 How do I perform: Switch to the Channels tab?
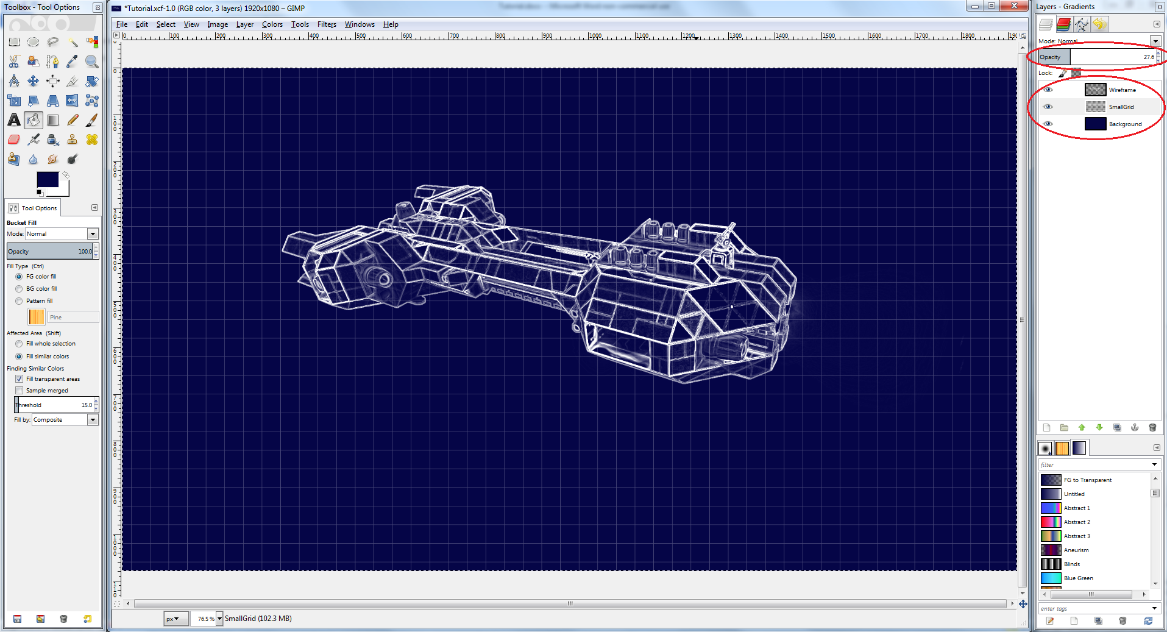coord(1063,24)
